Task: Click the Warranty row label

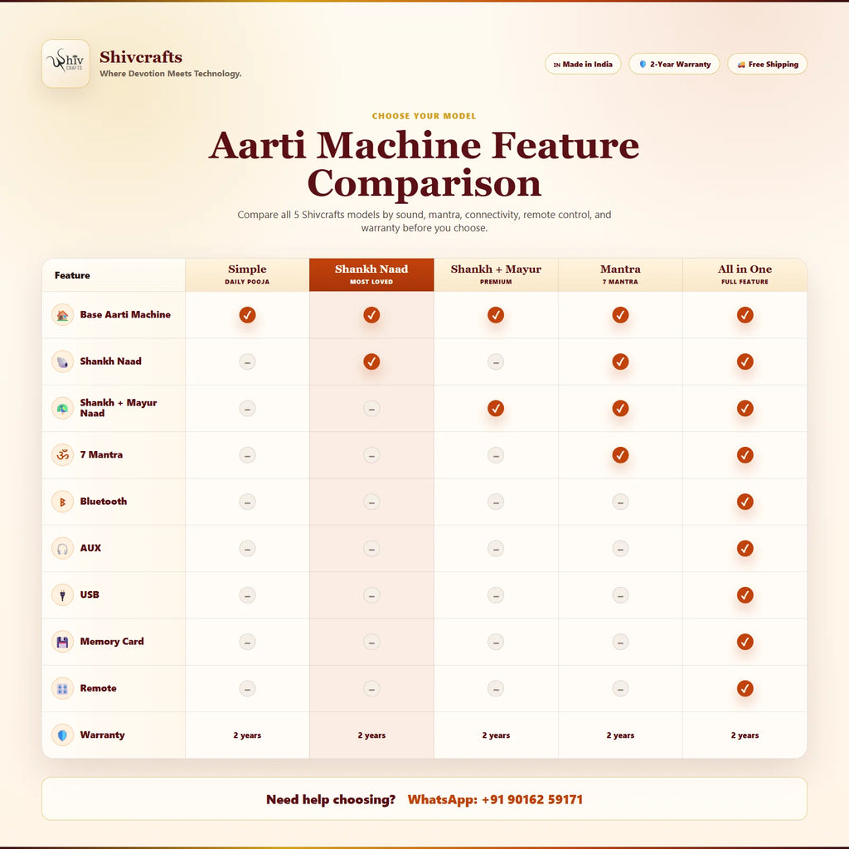Action: click(x=102, y=735)
